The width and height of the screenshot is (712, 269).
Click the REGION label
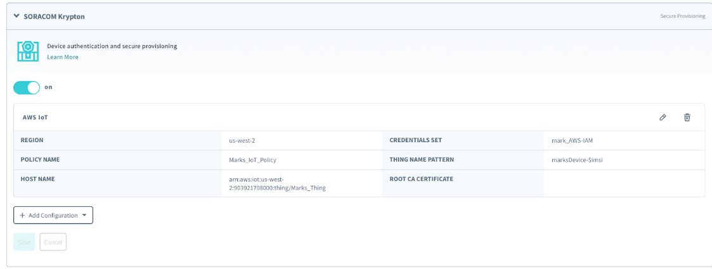(x=32, y=140)
